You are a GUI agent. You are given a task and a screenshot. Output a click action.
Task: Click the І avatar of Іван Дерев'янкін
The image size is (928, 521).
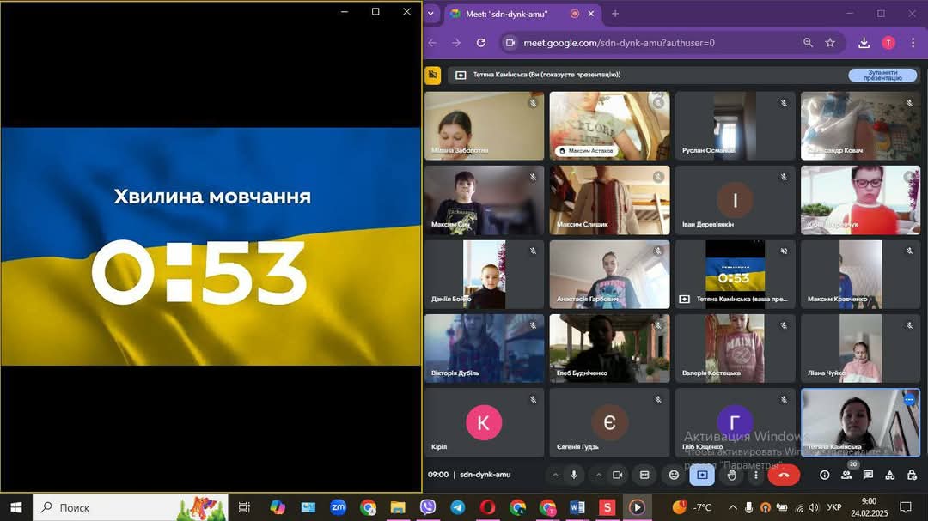coord(735,200)
